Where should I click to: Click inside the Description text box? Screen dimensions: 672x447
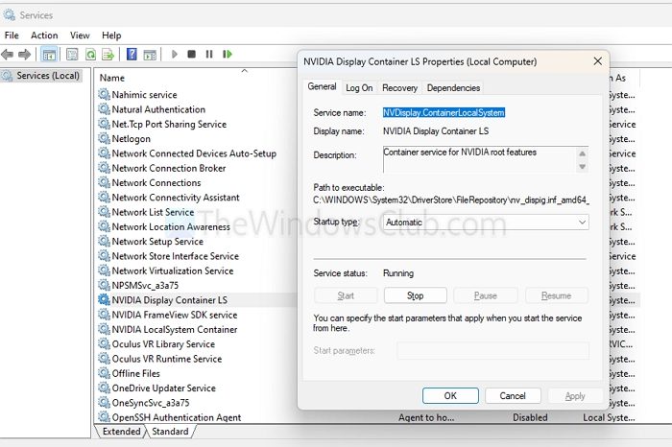coord(479,159)
